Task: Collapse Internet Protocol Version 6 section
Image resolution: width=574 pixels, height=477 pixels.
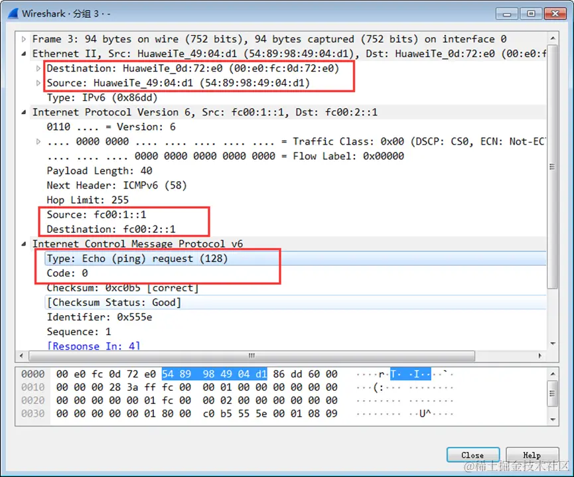Action: [x=24, y=112]
